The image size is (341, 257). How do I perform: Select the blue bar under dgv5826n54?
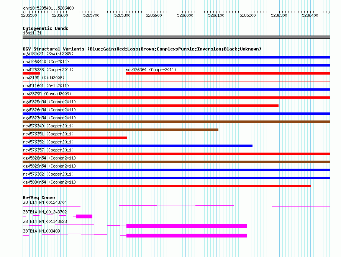pos(176,114)
